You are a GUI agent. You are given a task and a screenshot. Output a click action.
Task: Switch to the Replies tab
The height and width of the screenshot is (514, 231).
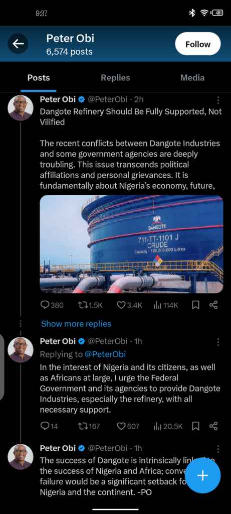(115, 78)
